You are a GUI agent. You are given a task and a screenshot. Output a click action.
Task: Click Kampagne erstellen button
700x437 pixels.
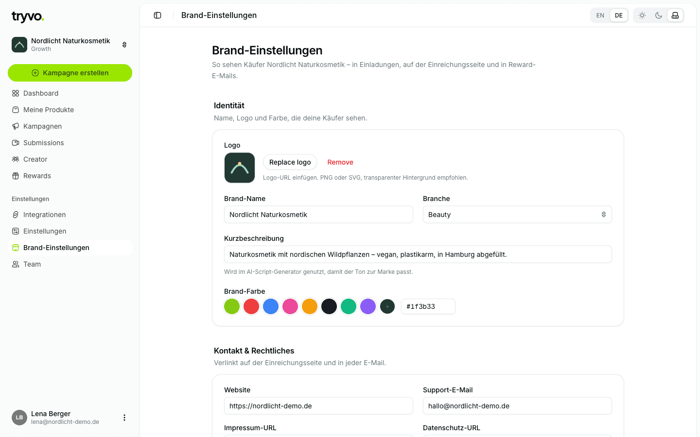coord(70,73)
